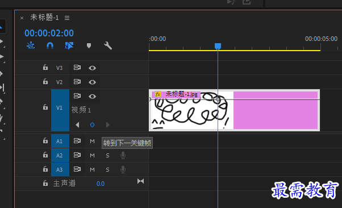The width and height of the screenshot is (342, 208).
Task: Target the V3 track label
Action: pyautogui.click(x=59, y=68)
